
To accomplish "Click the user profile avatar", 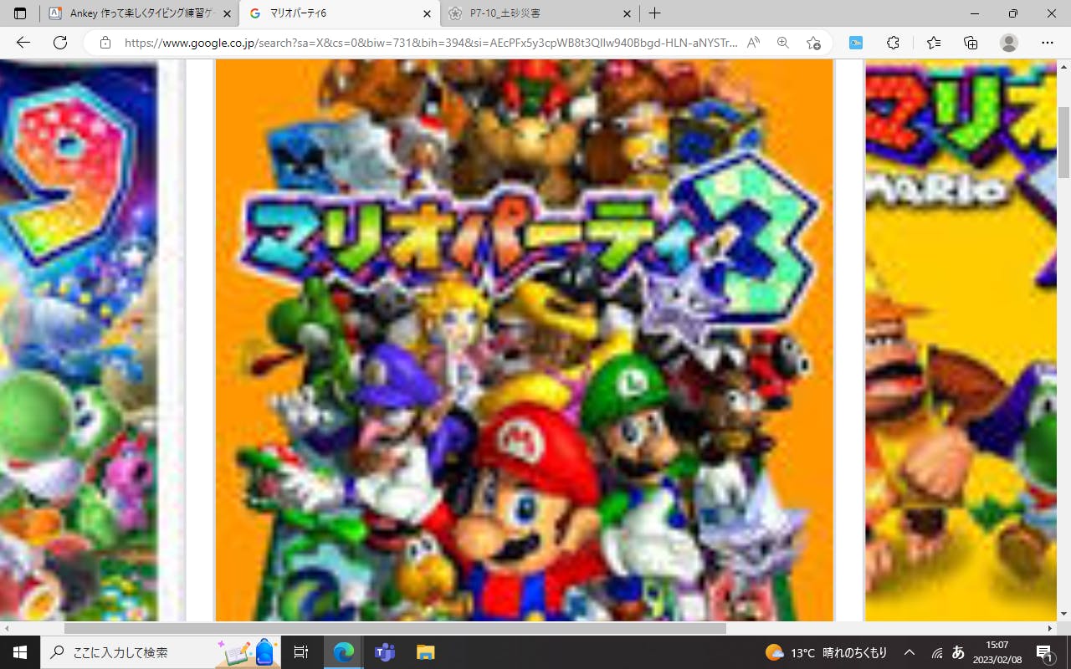I will coord(1009,43).
